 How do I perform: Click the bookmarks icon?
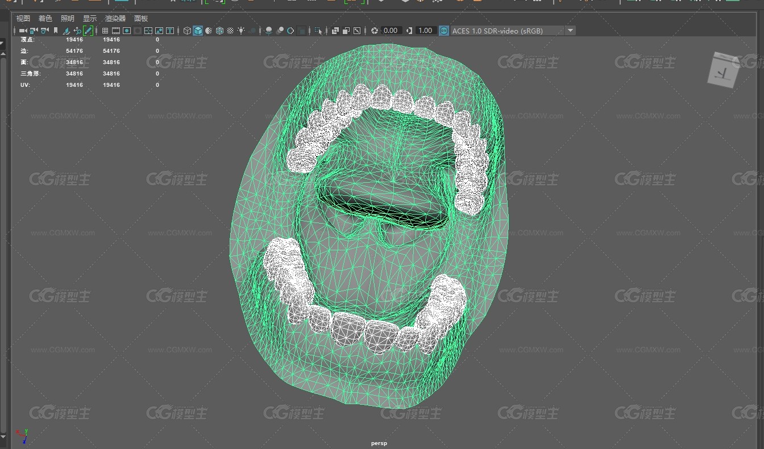pyautogui.click(x=56, y=31)
